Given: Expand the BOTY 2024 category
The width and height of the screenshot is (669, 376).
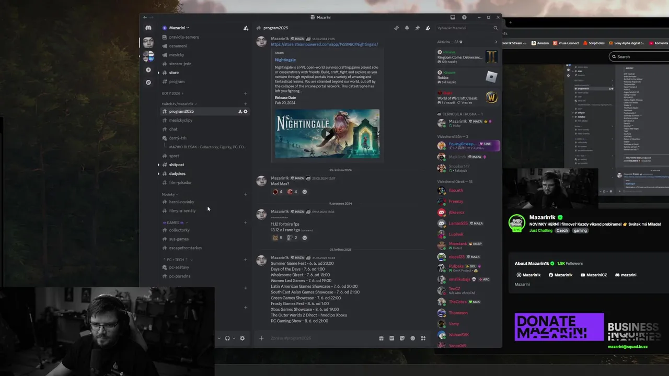Looking at the screenshot, I should point(171,93).
